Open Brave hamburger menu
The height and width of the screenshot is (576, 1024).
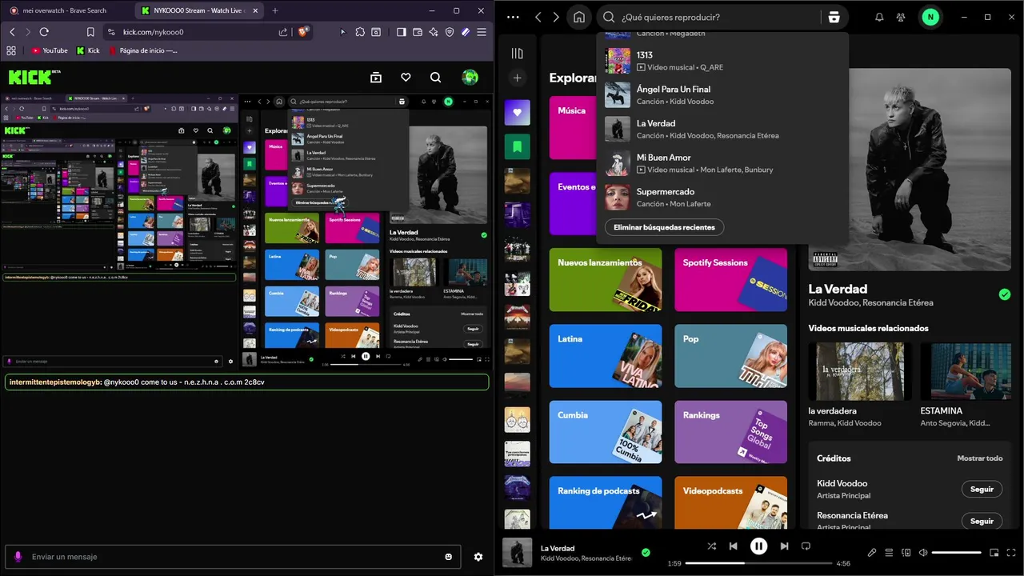coord(482,32)
